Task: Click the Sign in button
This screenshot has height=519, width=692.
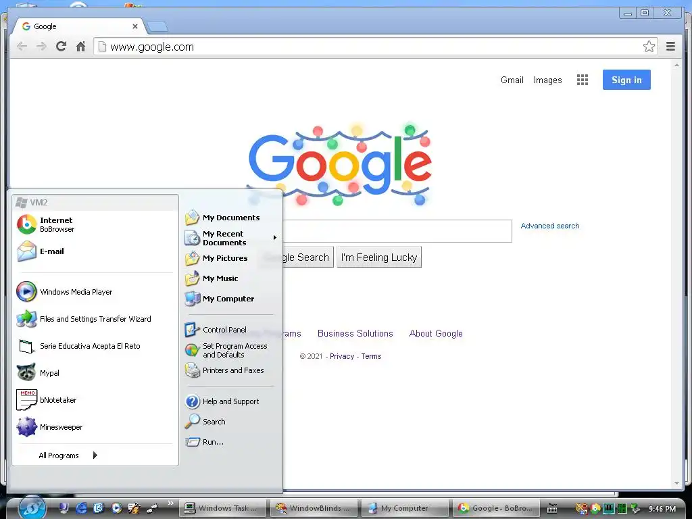Action: tap(626, 80)
